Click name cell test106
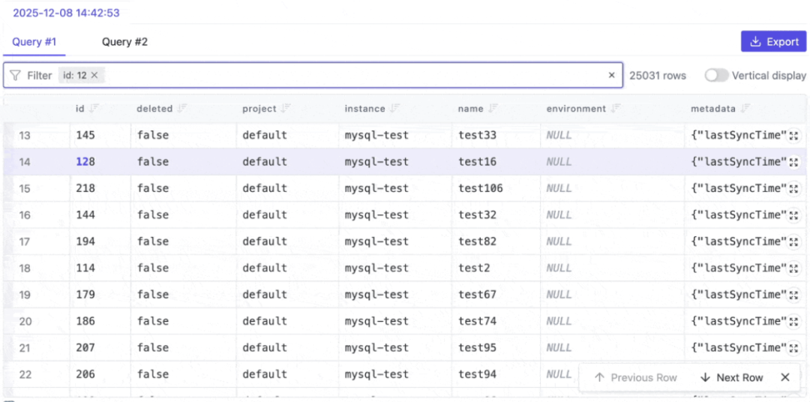Screen dimensions: 810x402 coord(481,188)
